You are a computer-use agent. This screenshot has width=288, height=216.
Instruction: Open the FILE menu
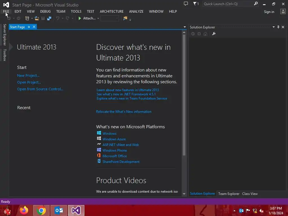click(6, 11)
